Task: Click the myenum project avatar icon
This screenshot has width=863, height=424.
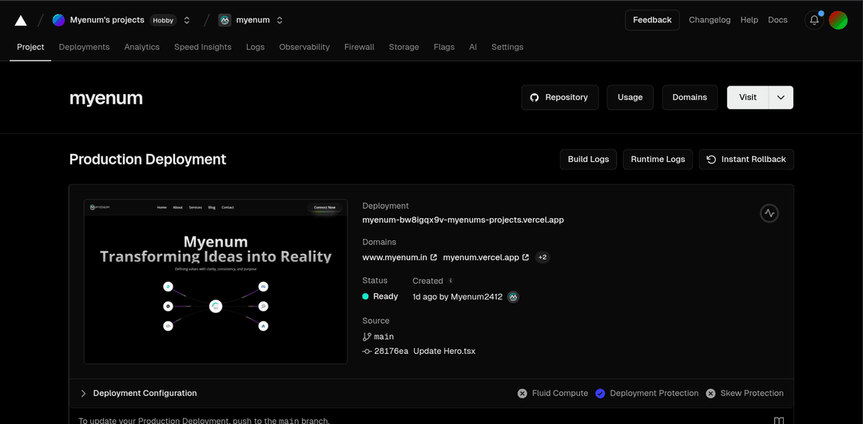Action: point(225,20)
